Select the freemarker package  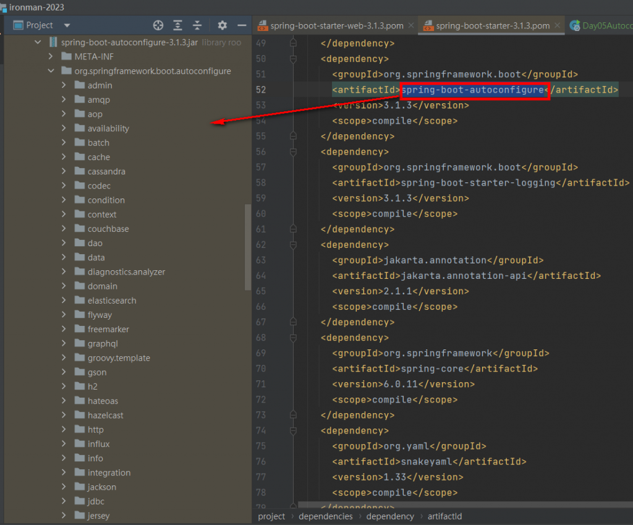coord(108,329)
